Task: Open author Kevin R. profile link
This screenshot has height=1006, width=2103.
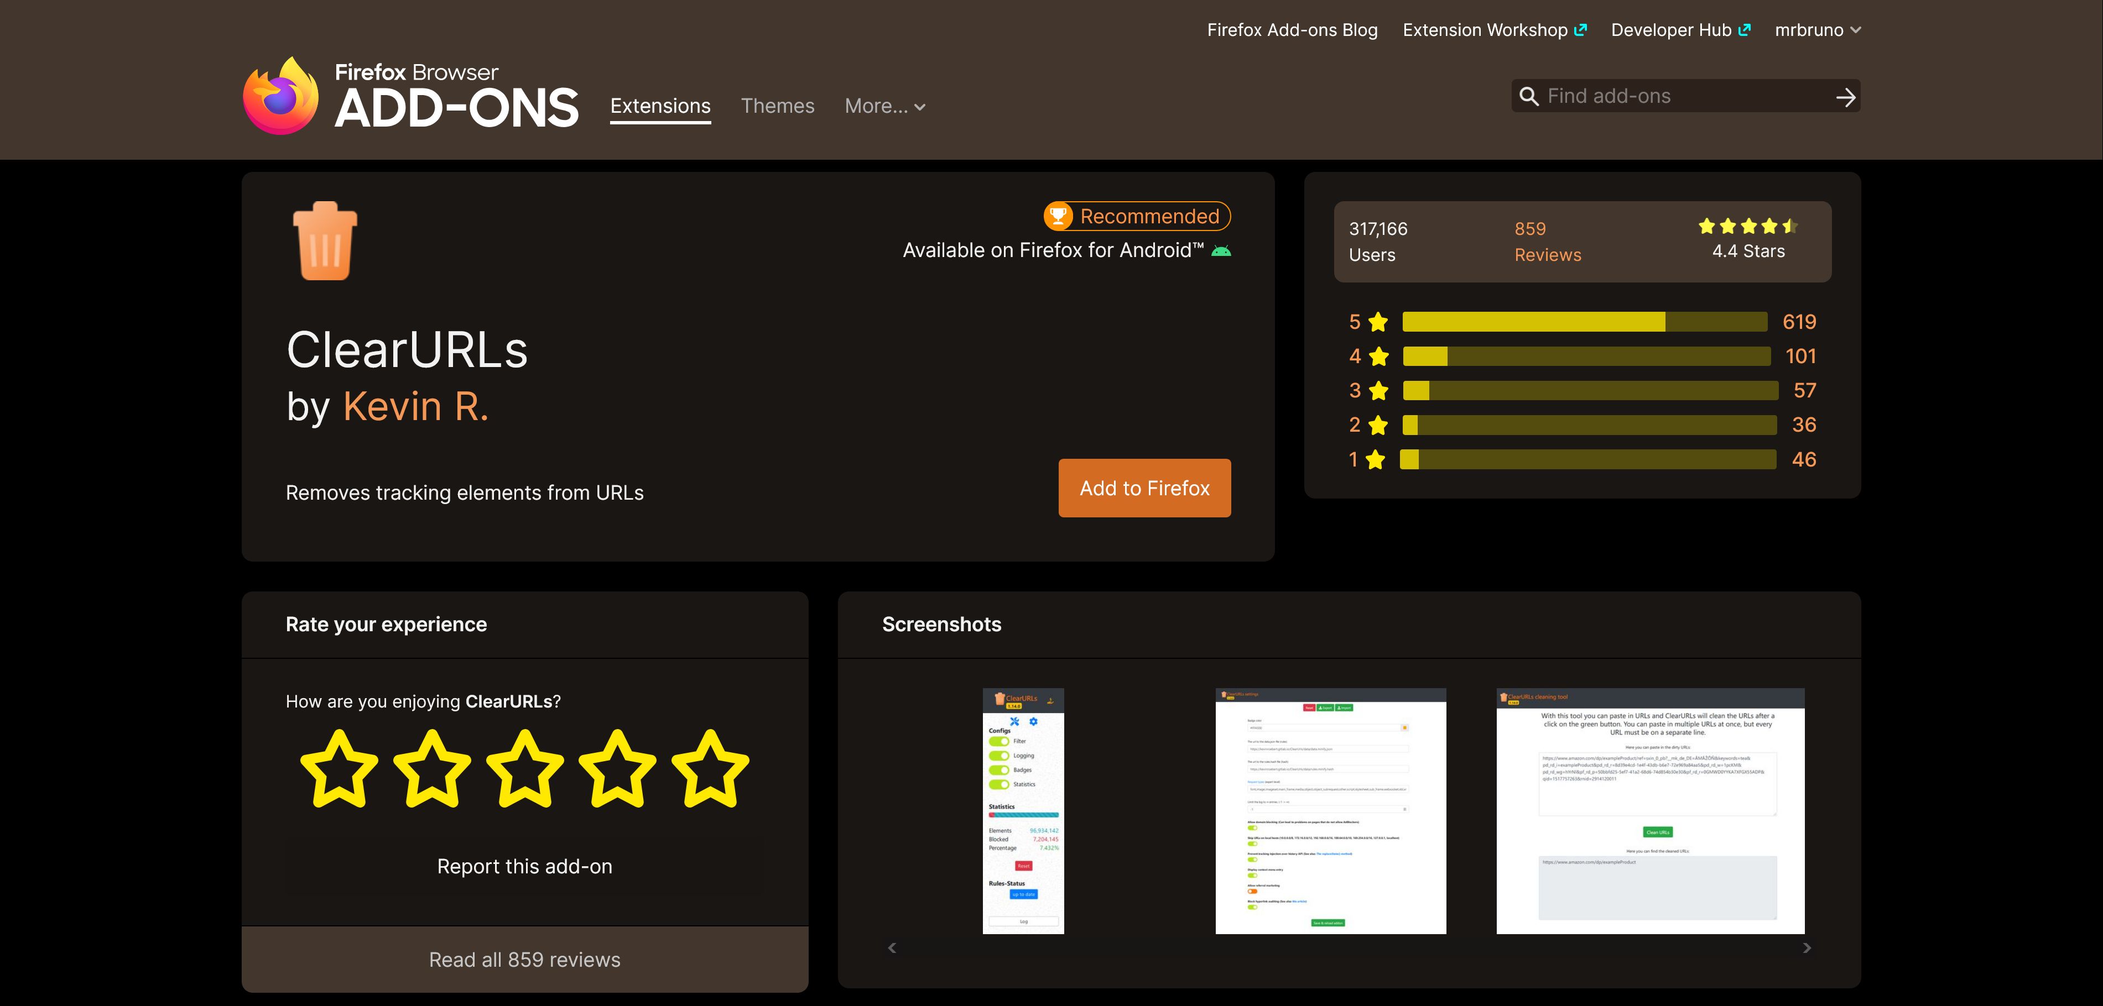Action: 415,406
